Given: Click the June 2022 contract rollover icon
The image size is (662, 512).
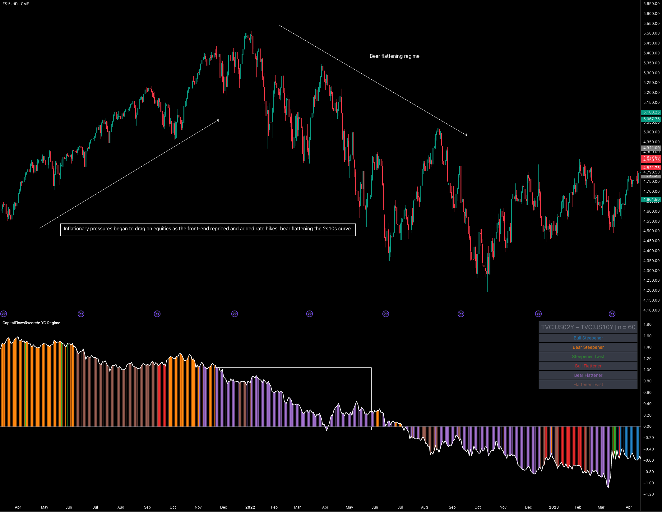Looking at the screenshot, I should (386, 314).
